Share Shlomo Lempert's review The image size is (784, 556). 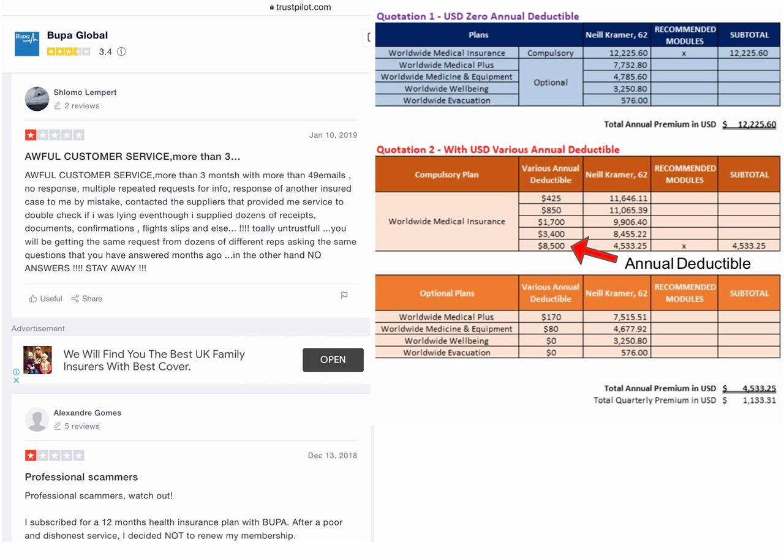click(x=86, y=299)
